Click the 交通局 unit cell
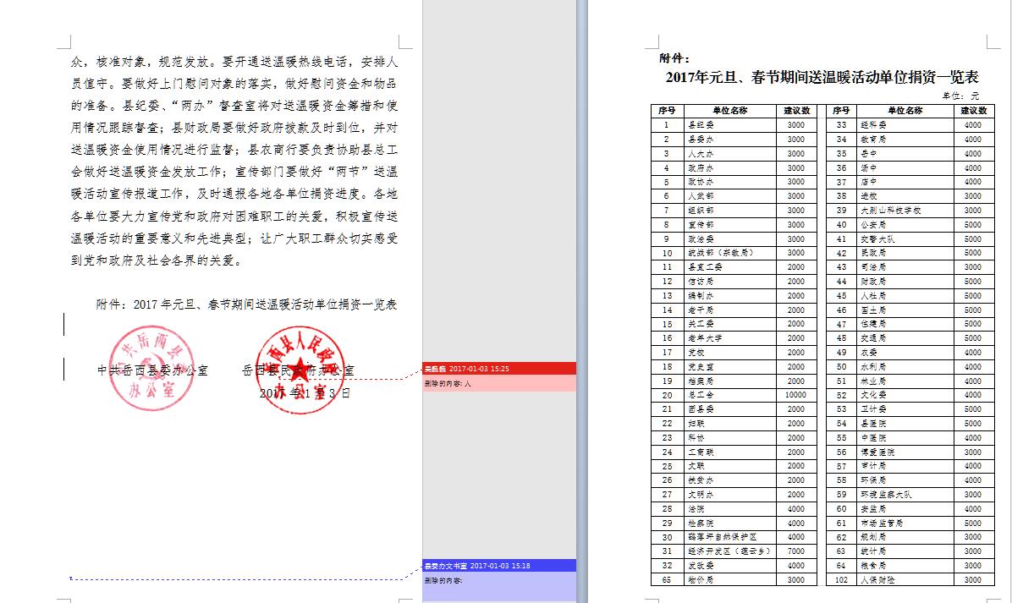This screenshot has width=1012, height=603. click(905, 338)
